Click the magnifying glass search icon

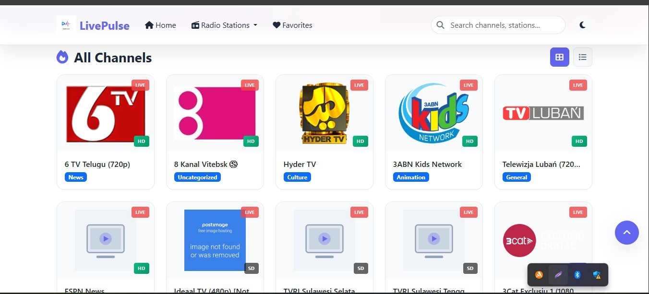coord(440,25)
